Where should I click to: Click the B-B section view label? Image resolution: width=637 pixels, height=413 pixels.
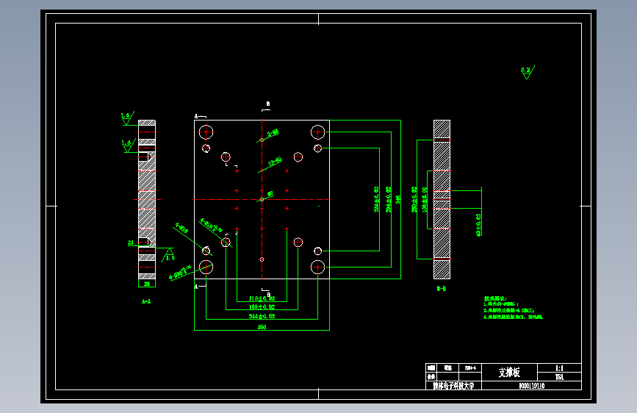point(442,289)
